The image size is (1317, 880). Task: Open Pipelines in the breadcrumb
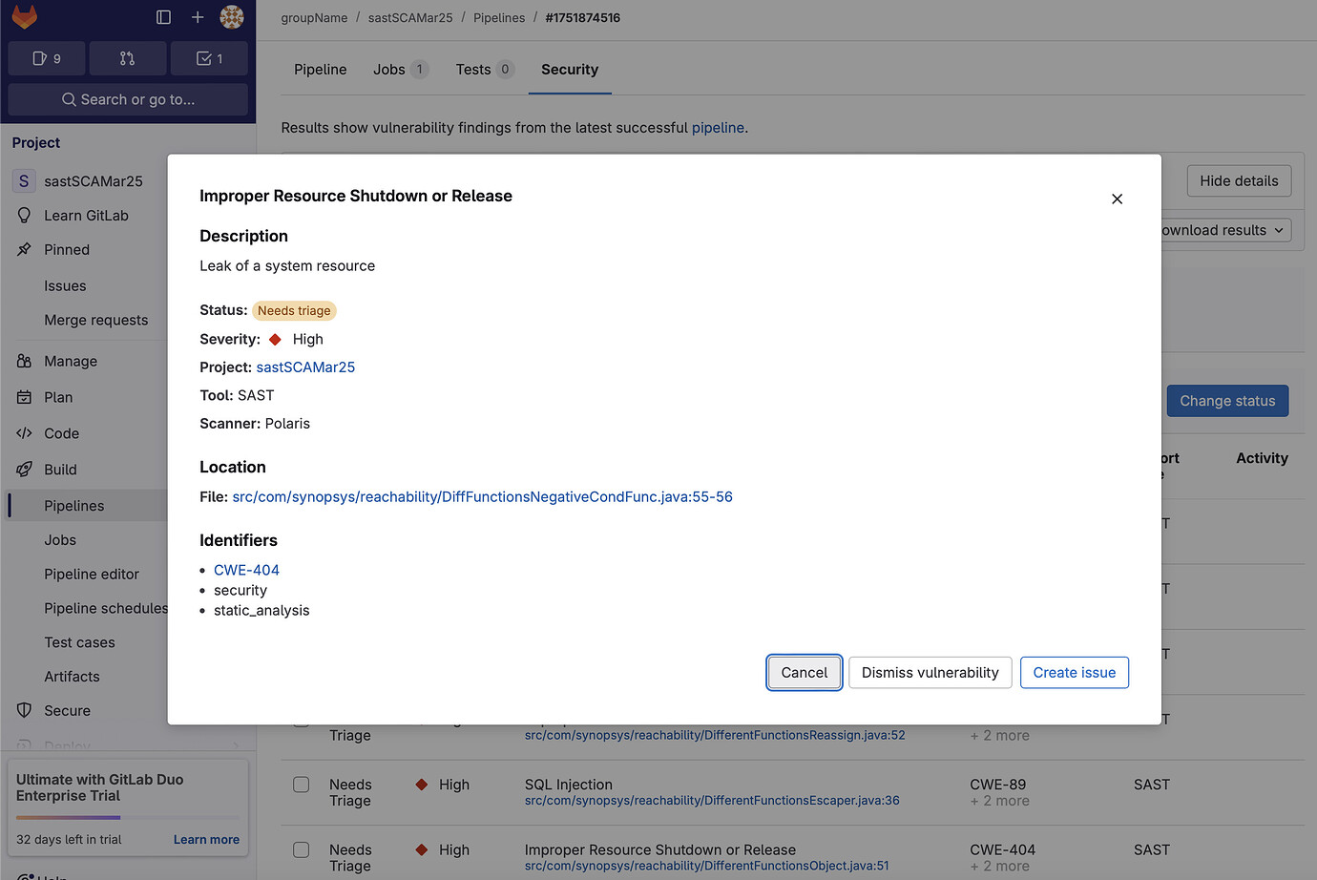[x=499, y=18]
